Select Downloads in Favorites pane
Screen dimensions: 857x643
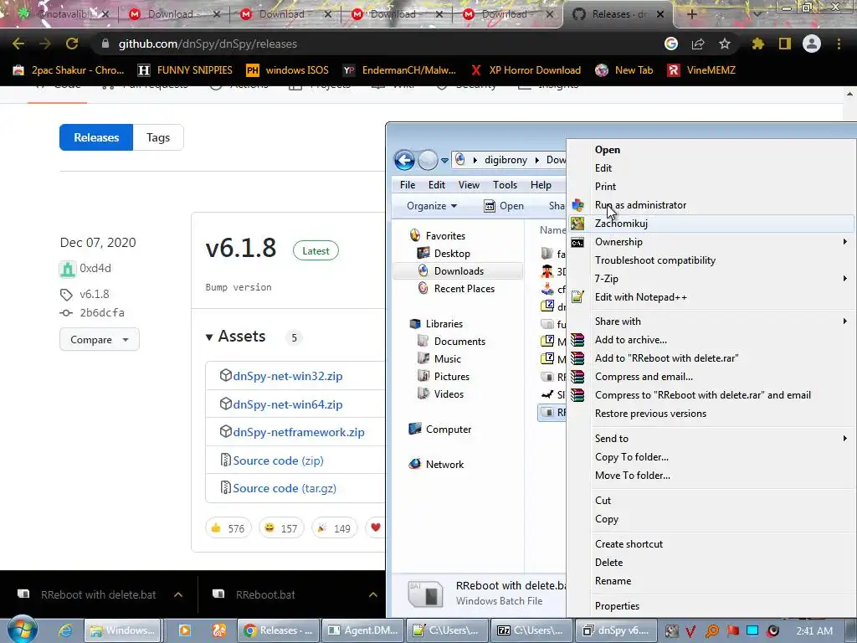point(459,270)
